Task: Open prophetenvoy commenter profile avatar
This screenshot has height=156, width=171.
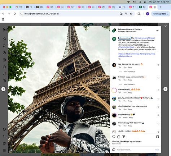Action: [x=114, y=115]
